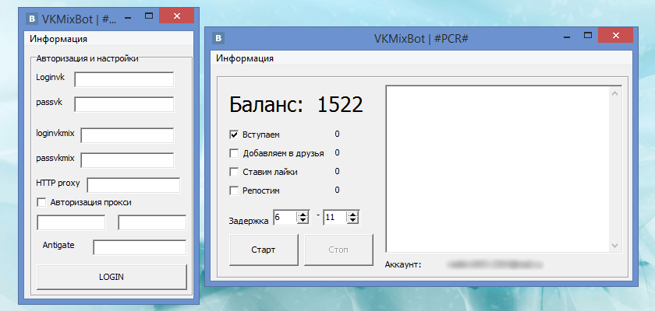Click the VK icon in login window title bar
The height and width of the screenshot is (311, 655).
click(x=32, y=19)
